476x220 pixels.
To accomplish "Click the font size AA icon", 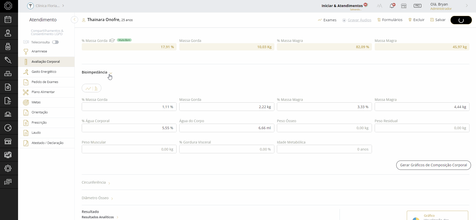I will point(379,6).
